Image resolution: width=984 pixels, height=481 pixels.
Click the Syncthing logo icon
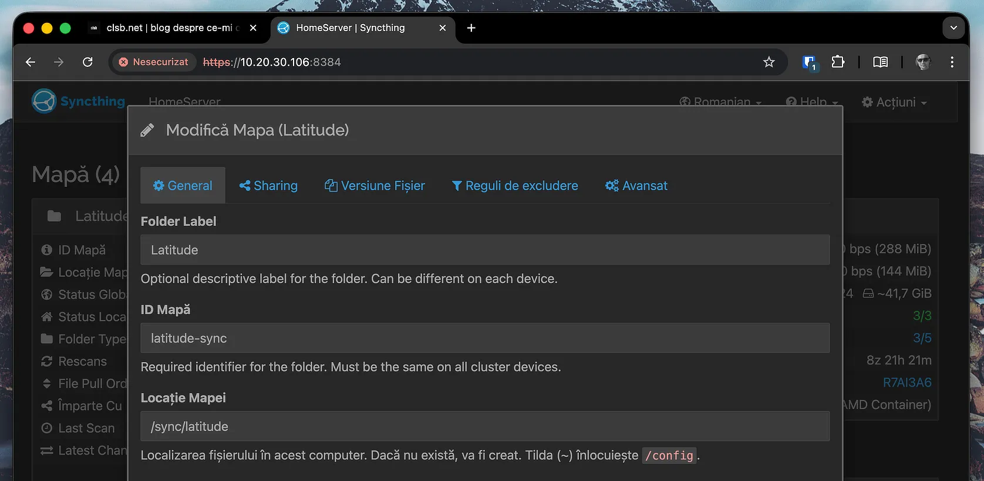point(44,101)
